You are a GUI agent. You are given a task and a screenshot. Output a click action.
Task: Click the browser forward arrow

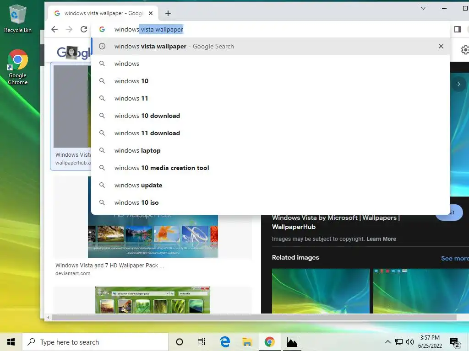coord(69,29)
